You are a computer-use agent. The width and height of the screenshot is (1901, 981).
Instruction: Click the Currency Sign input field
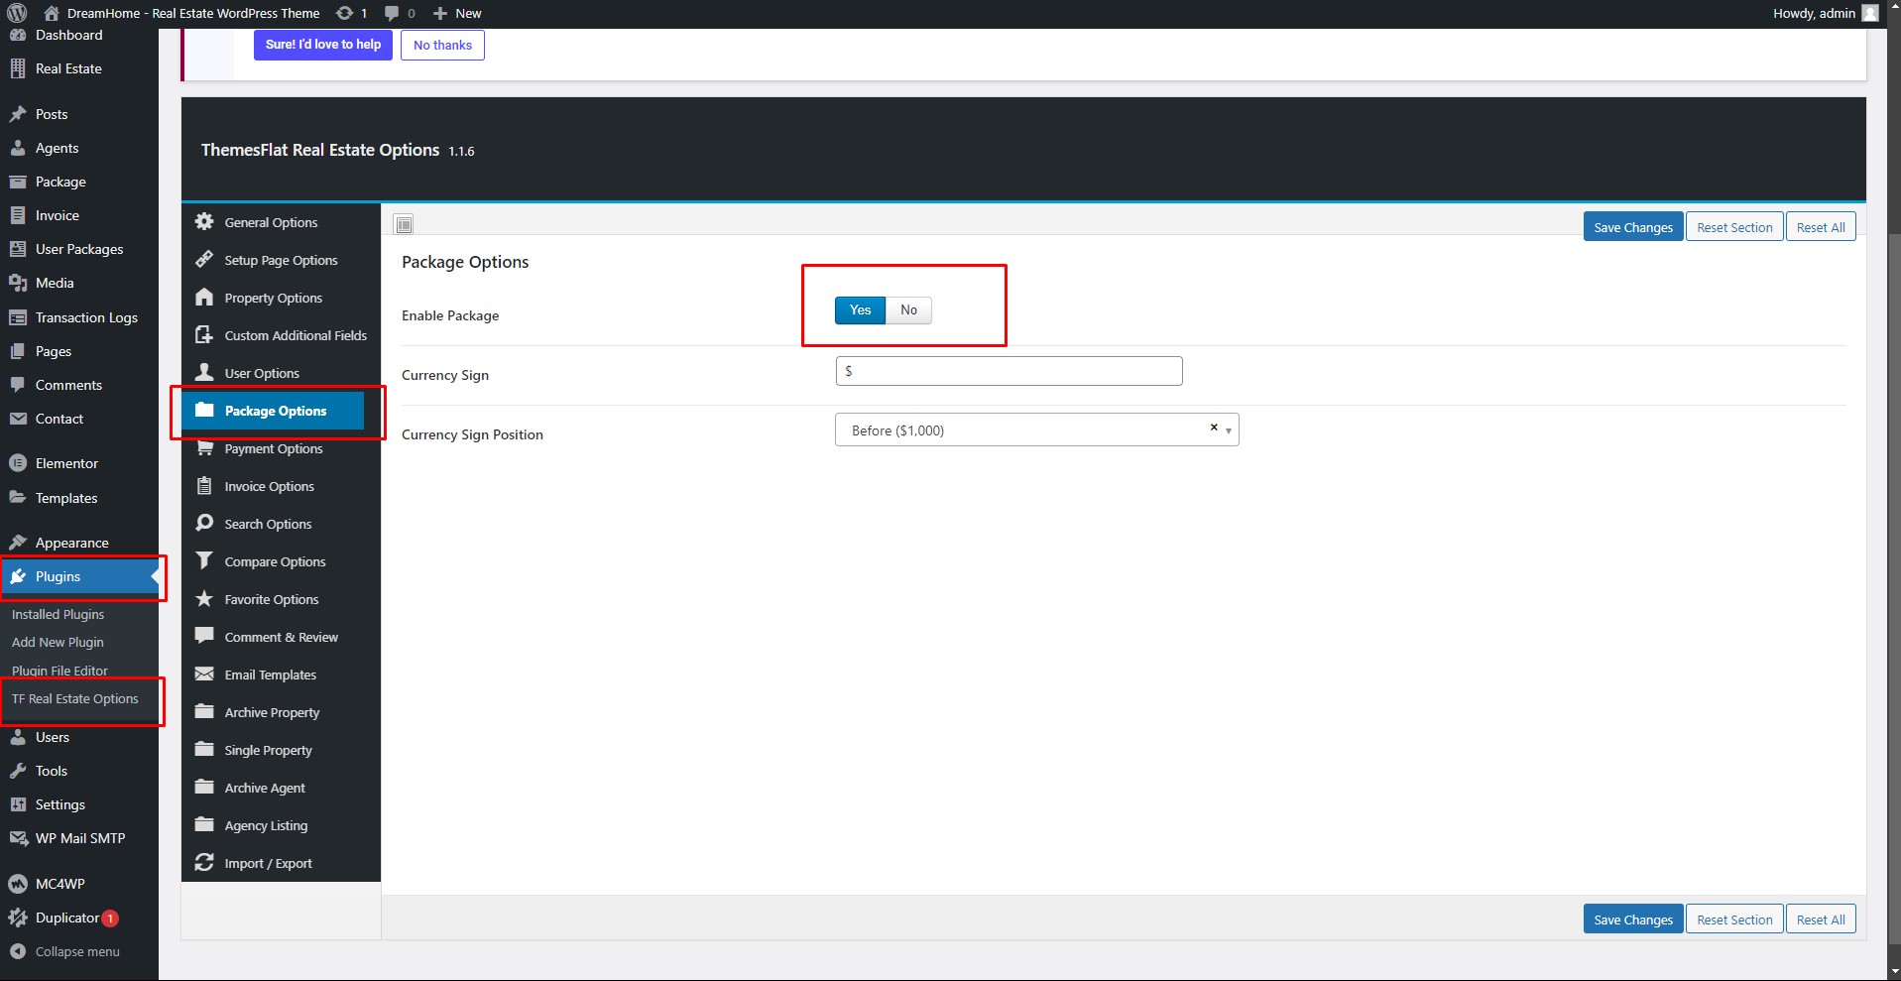click(x=1009, y=371)
